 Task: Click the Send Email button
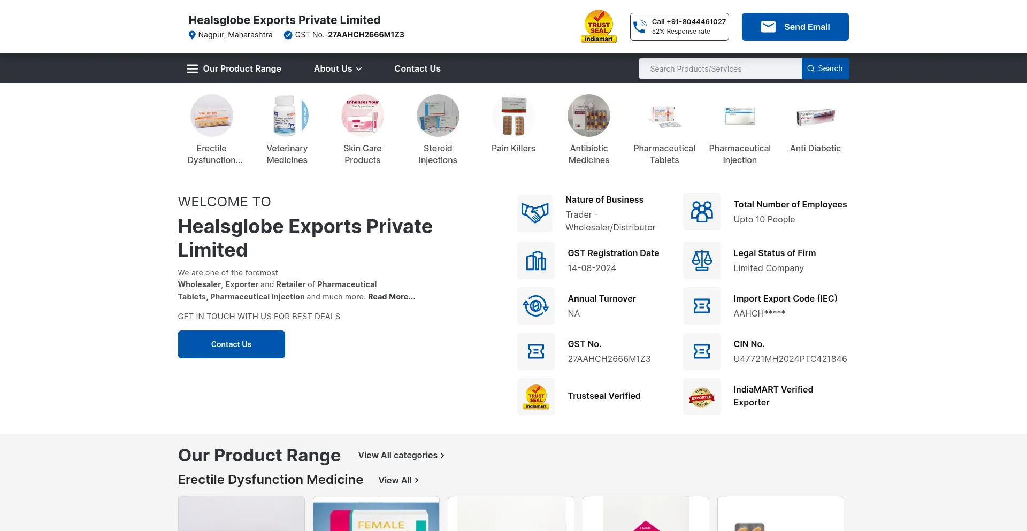pyautogui.click(x=795, y=27)
